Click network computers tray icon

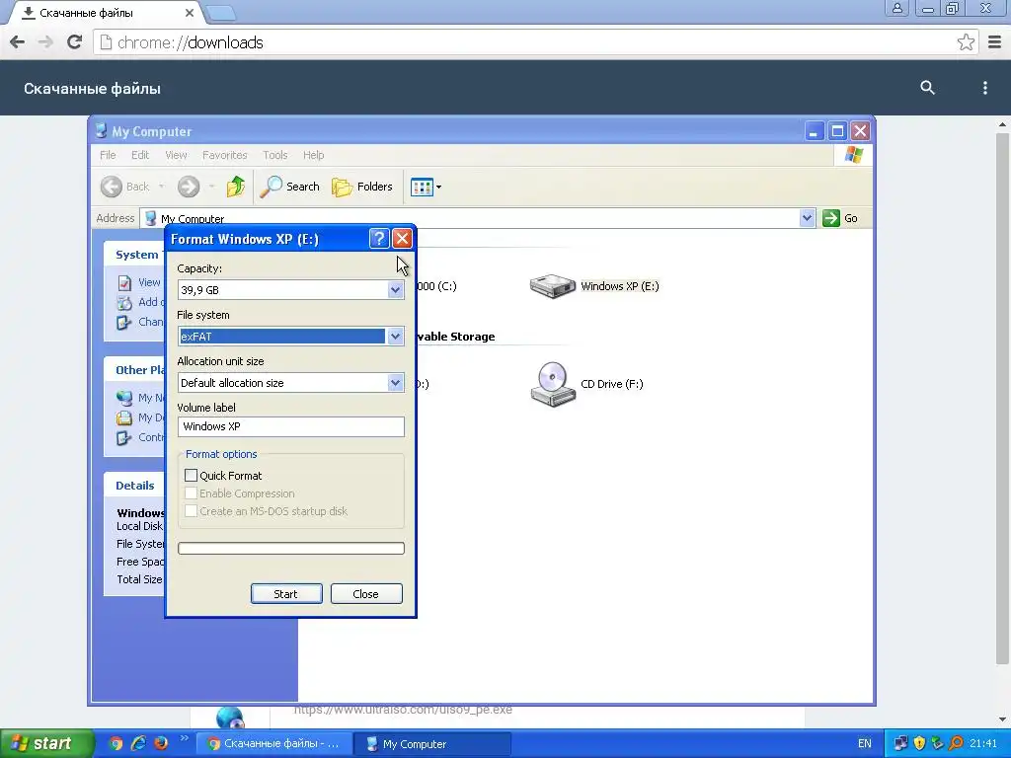900,744
